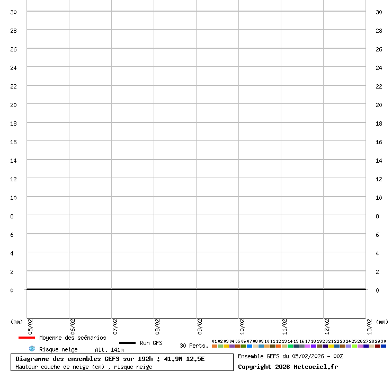Click the red Moyenne des scénarios line sample
The image size is (392, 371).
click(26, 338)
